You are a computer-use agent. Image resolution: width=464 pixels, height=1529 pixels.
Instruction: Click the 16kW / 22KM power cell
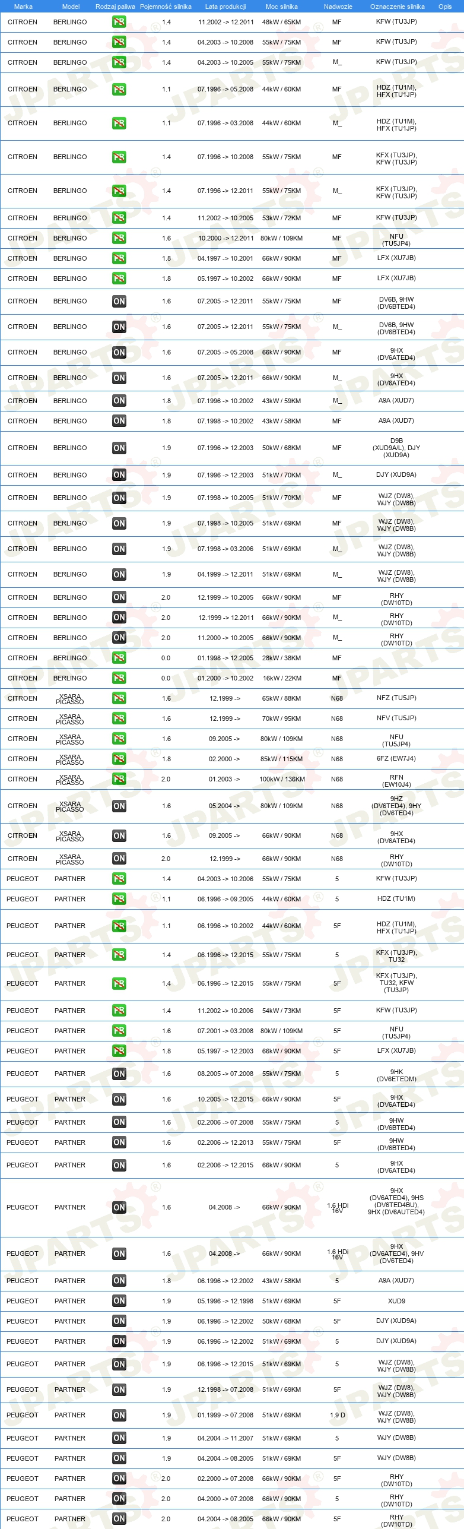click(x=282, y=678)
